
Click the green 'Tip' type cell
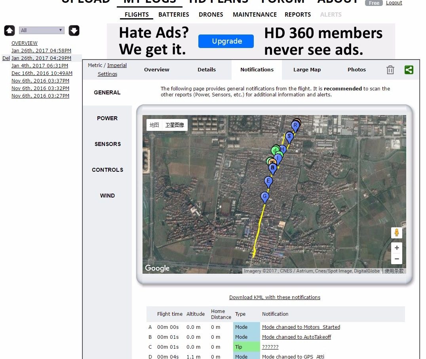click(247, 347)
